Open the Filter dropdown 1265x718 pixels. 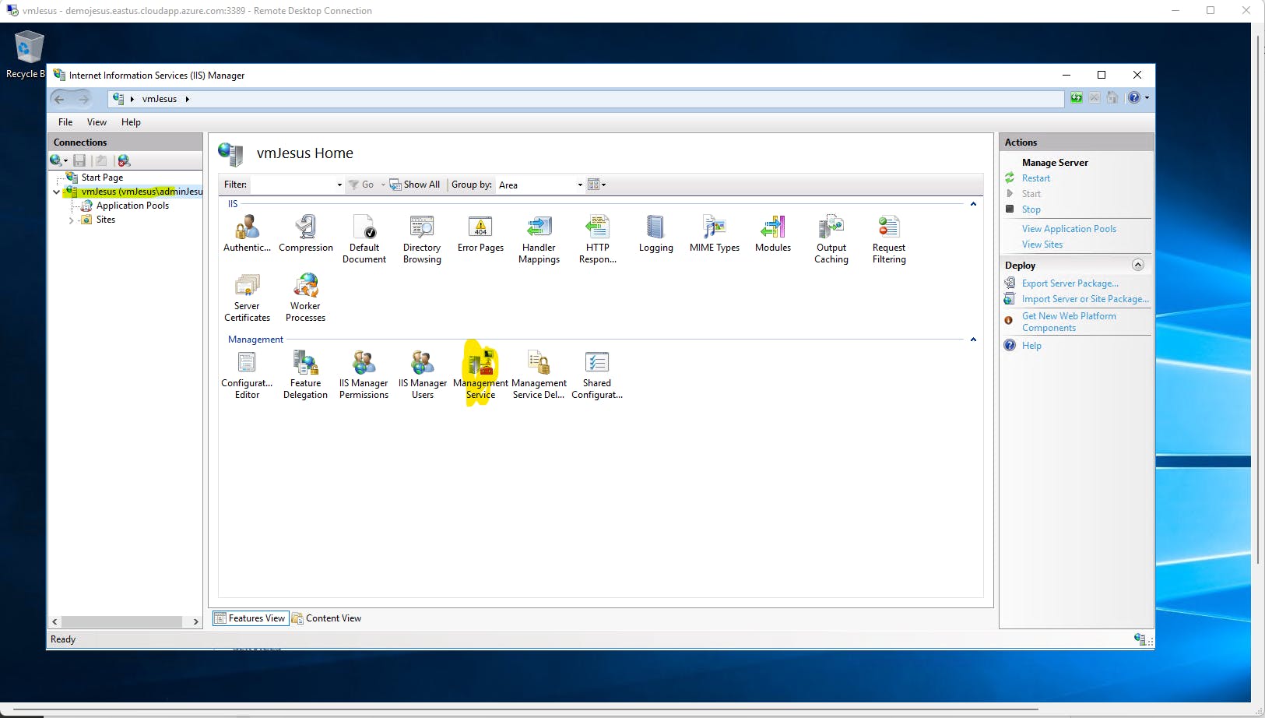click(339, 185)
